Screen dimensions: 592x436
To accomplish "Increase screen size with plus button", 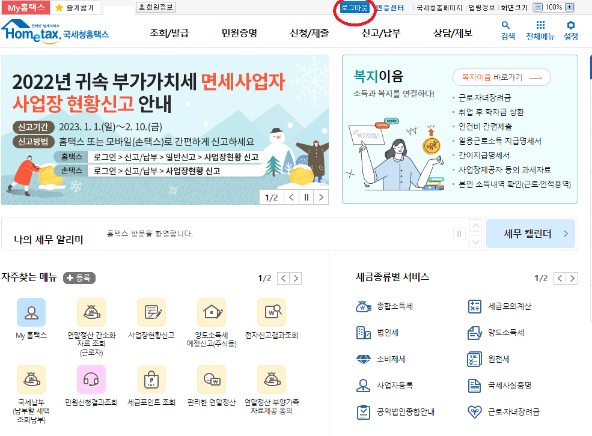I will [x=570, y=7].
